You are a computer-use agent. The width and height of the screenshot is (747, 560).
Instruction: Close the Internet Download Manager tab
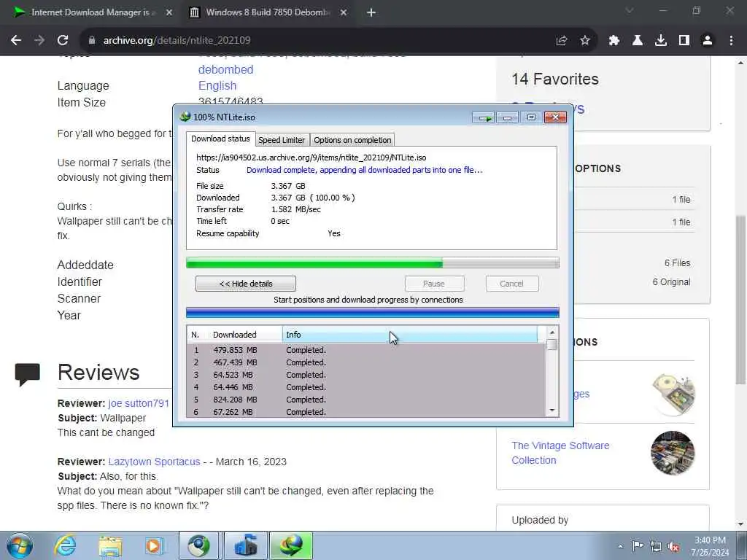(x=169, y=12)
